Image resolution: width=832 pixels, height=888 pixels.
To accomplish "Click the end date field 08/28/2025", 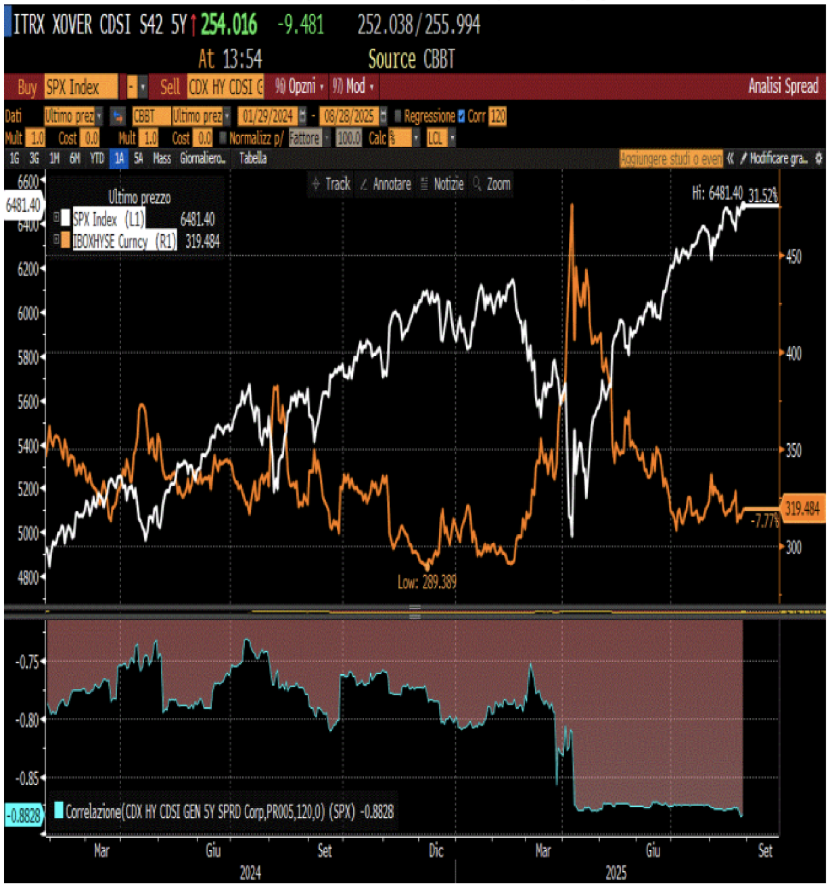I will coord(349,116).
